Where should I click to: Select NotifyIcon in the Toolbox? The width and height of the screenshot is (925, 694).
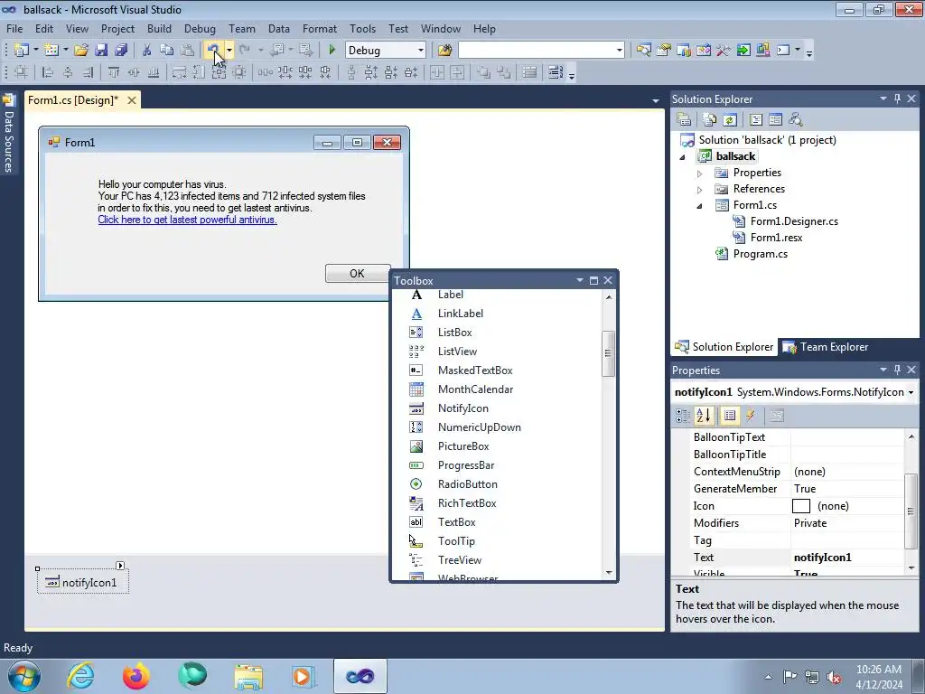462,408
